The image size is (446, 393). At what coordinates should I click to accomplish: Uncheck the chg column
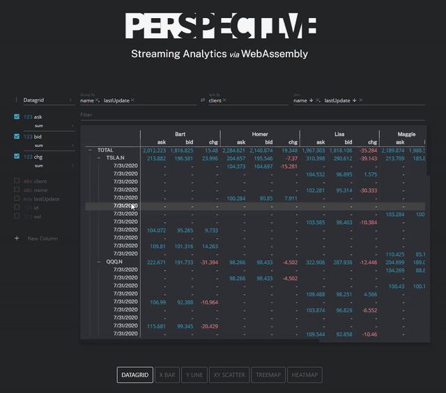click(17, 156)
